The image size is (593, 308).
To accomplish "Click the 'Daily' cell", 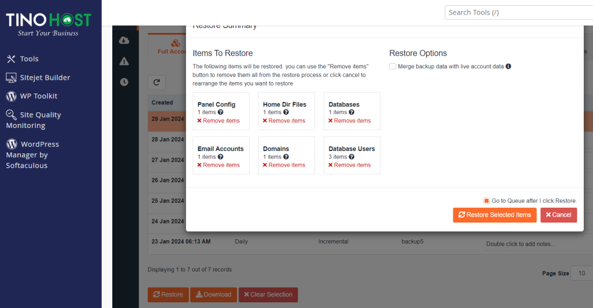I will [241, 241].
